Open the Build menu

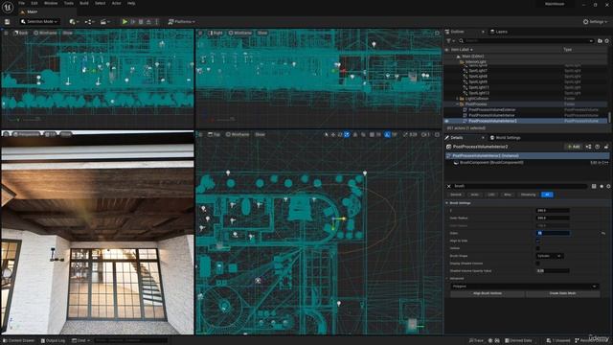(x=84, y=3)
